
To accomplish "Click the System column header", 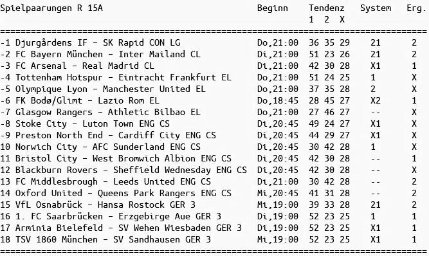I will 376,8.
